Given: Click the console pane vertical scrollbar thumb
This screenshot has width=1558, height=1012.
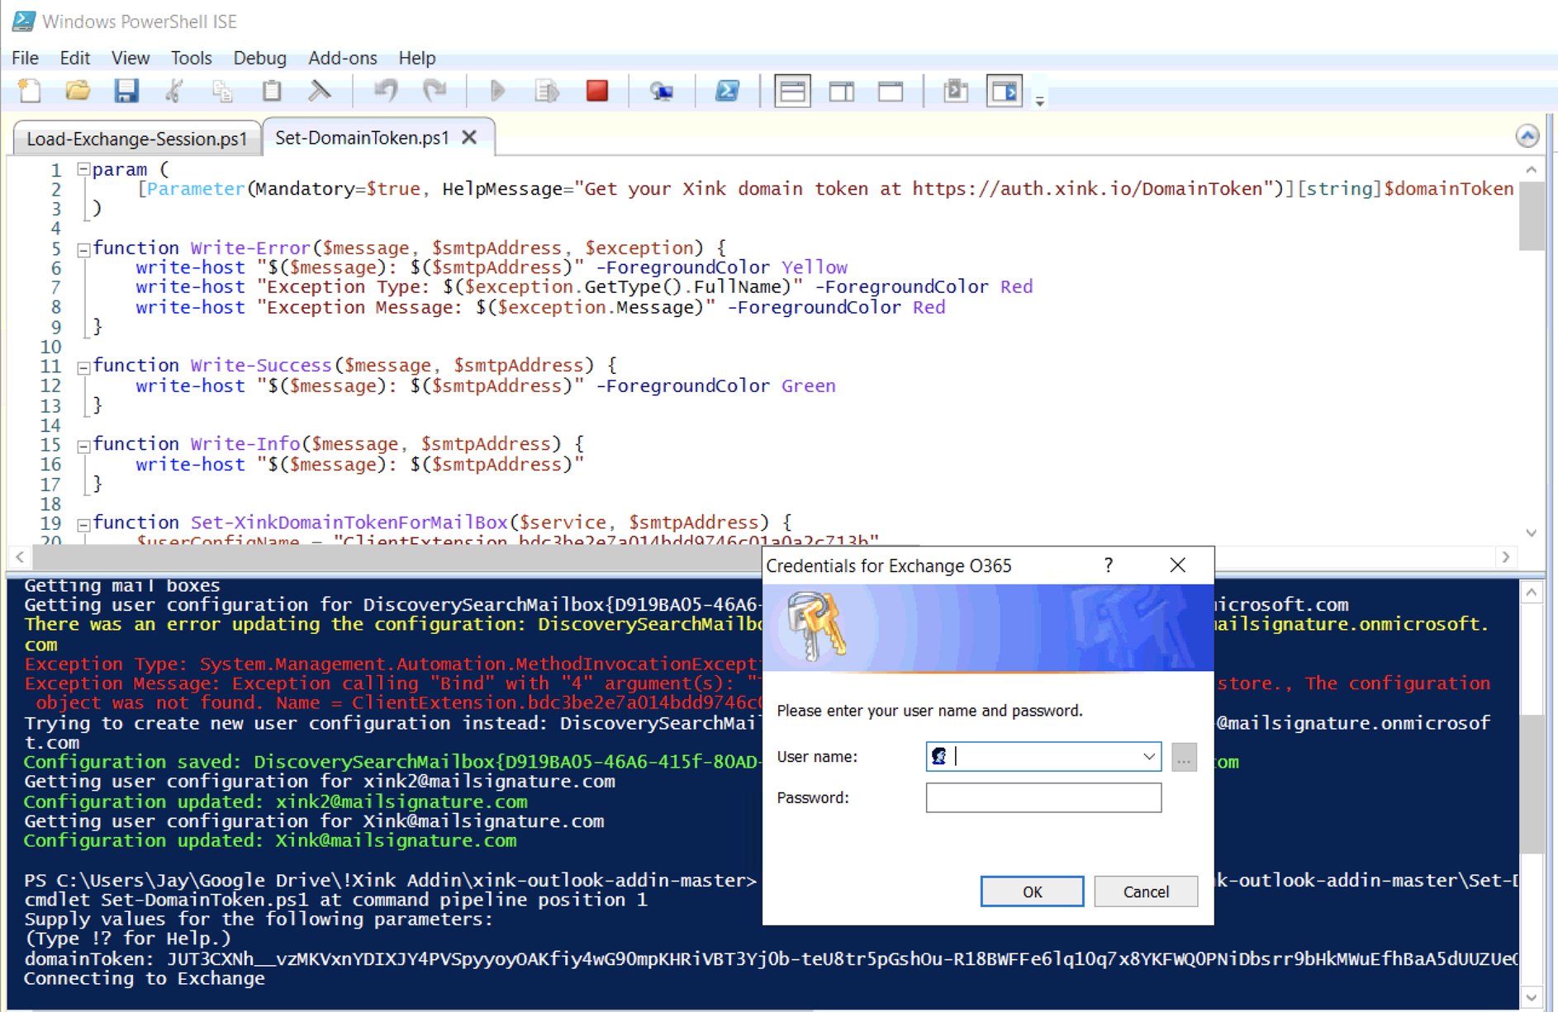Looking at the screenshot, I should point(1532,784).
